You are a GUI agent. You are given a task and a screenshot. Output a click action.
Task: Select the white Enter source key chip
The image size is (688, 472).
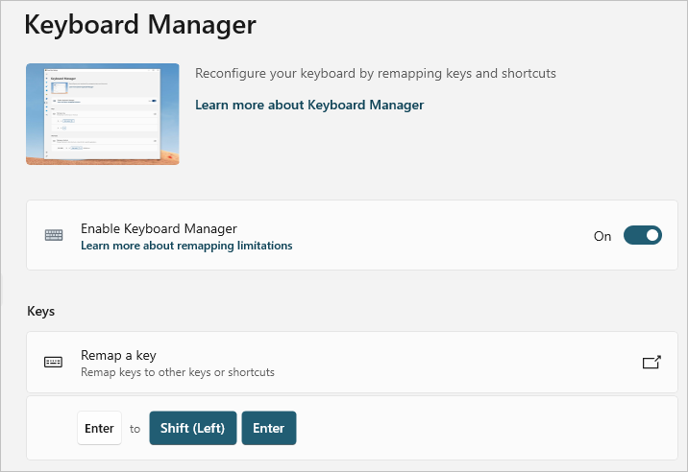100,428
